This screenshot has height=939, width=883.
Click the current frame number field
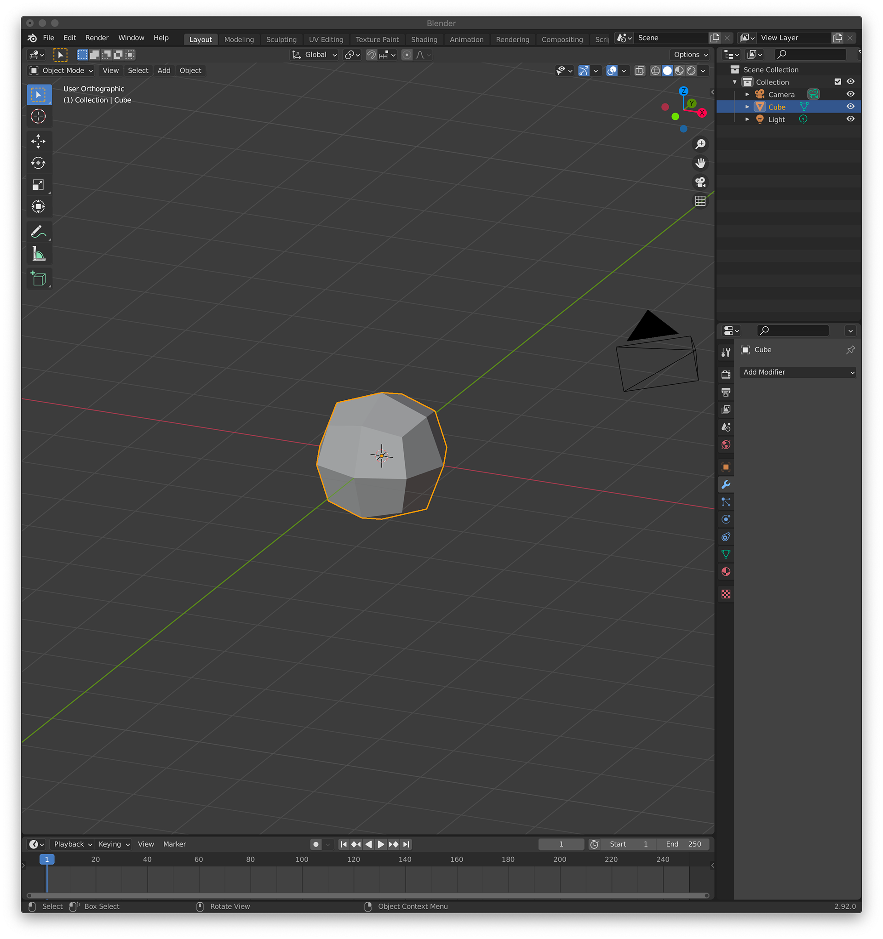tap(561, 844)
